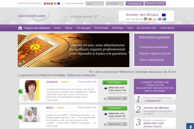Screen dimensions: 194x129
Task: Click EU flag next to Mady phone number
Action: tap(106, 114)
